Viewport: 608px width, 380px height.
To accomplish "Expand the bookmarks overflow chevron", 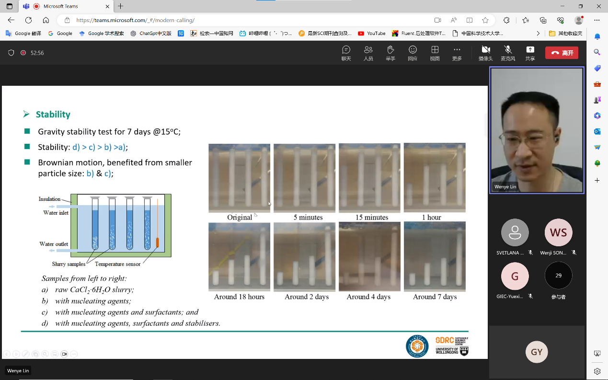I will coord(538,34).
